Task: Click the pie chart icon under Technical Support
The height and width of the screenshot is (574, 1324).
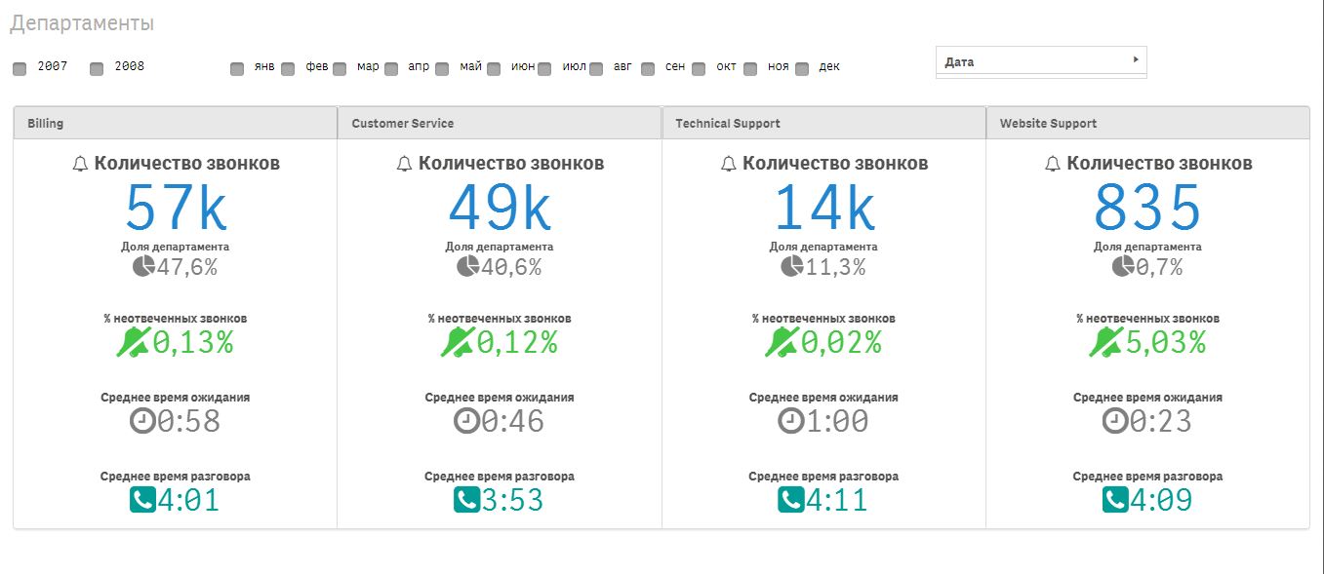Action: (x=791, y=267)
